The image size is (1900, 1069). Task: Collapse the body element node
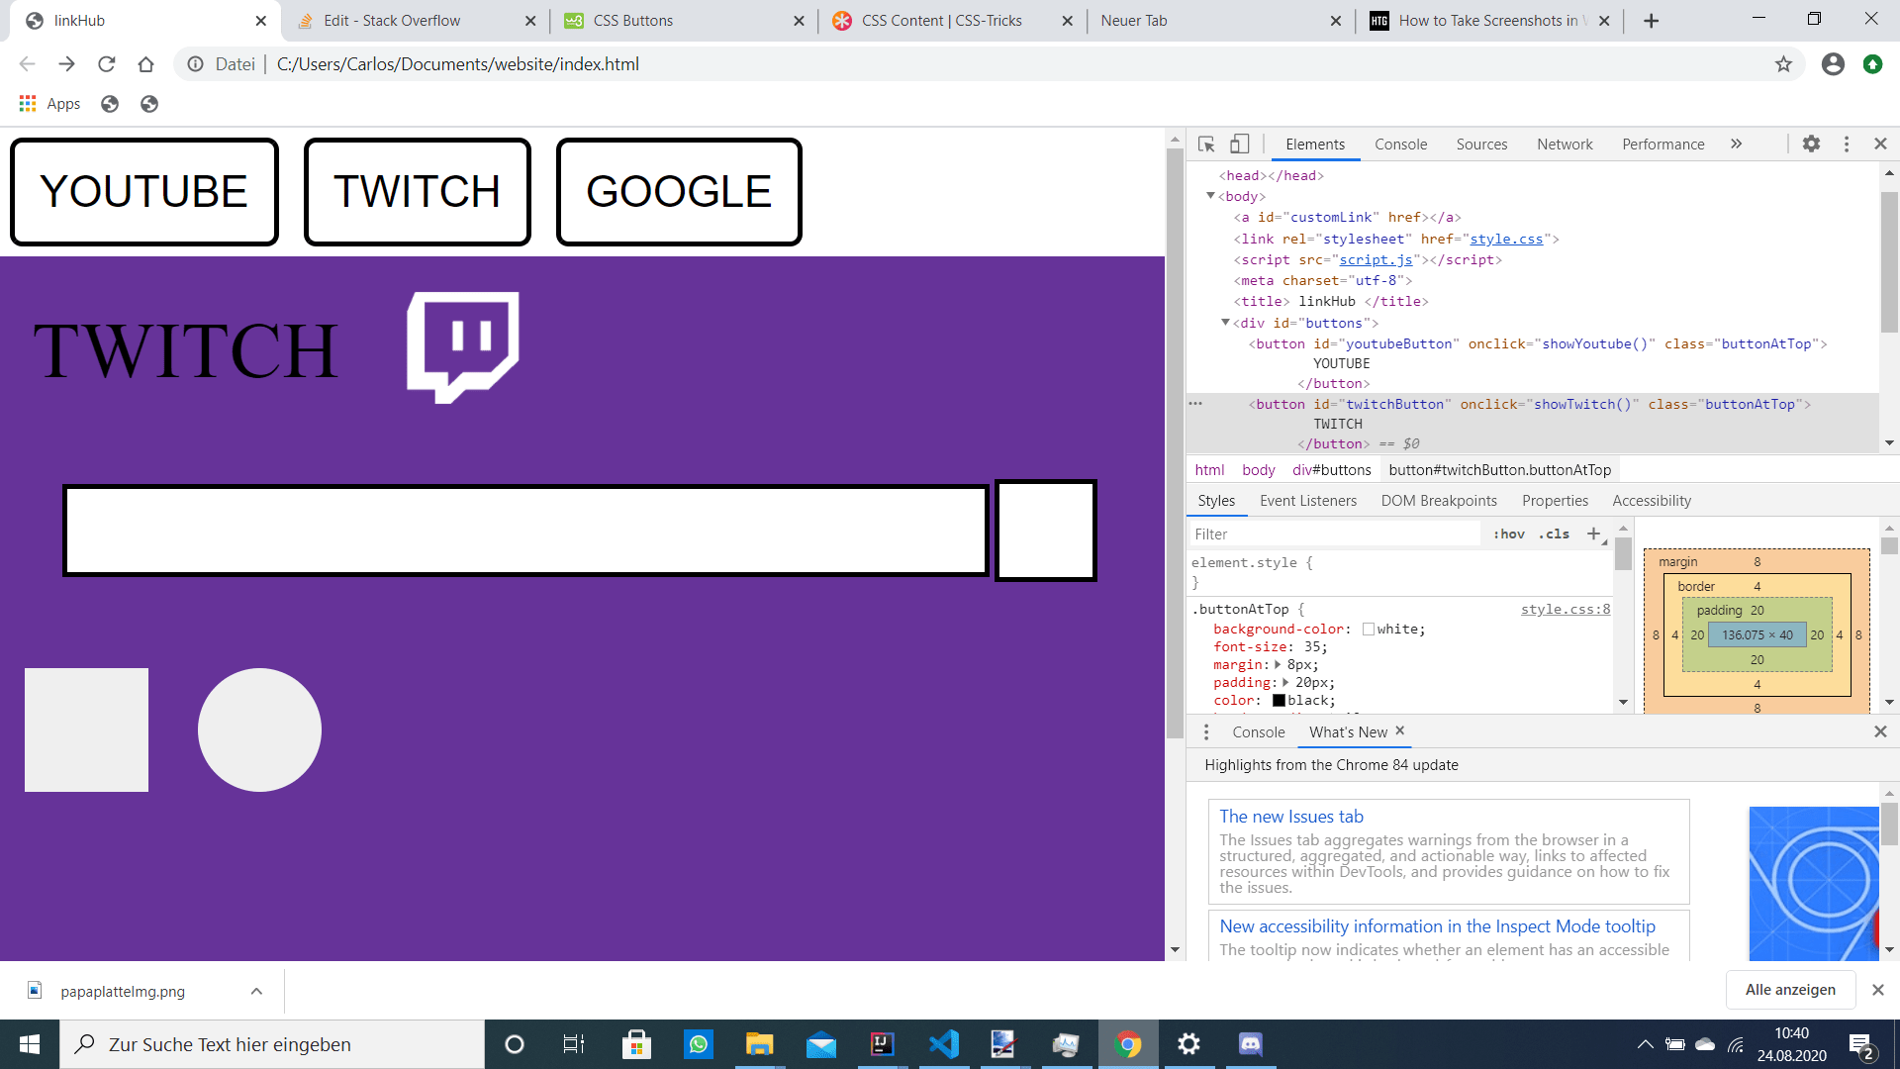click(x=1210, y=196)
